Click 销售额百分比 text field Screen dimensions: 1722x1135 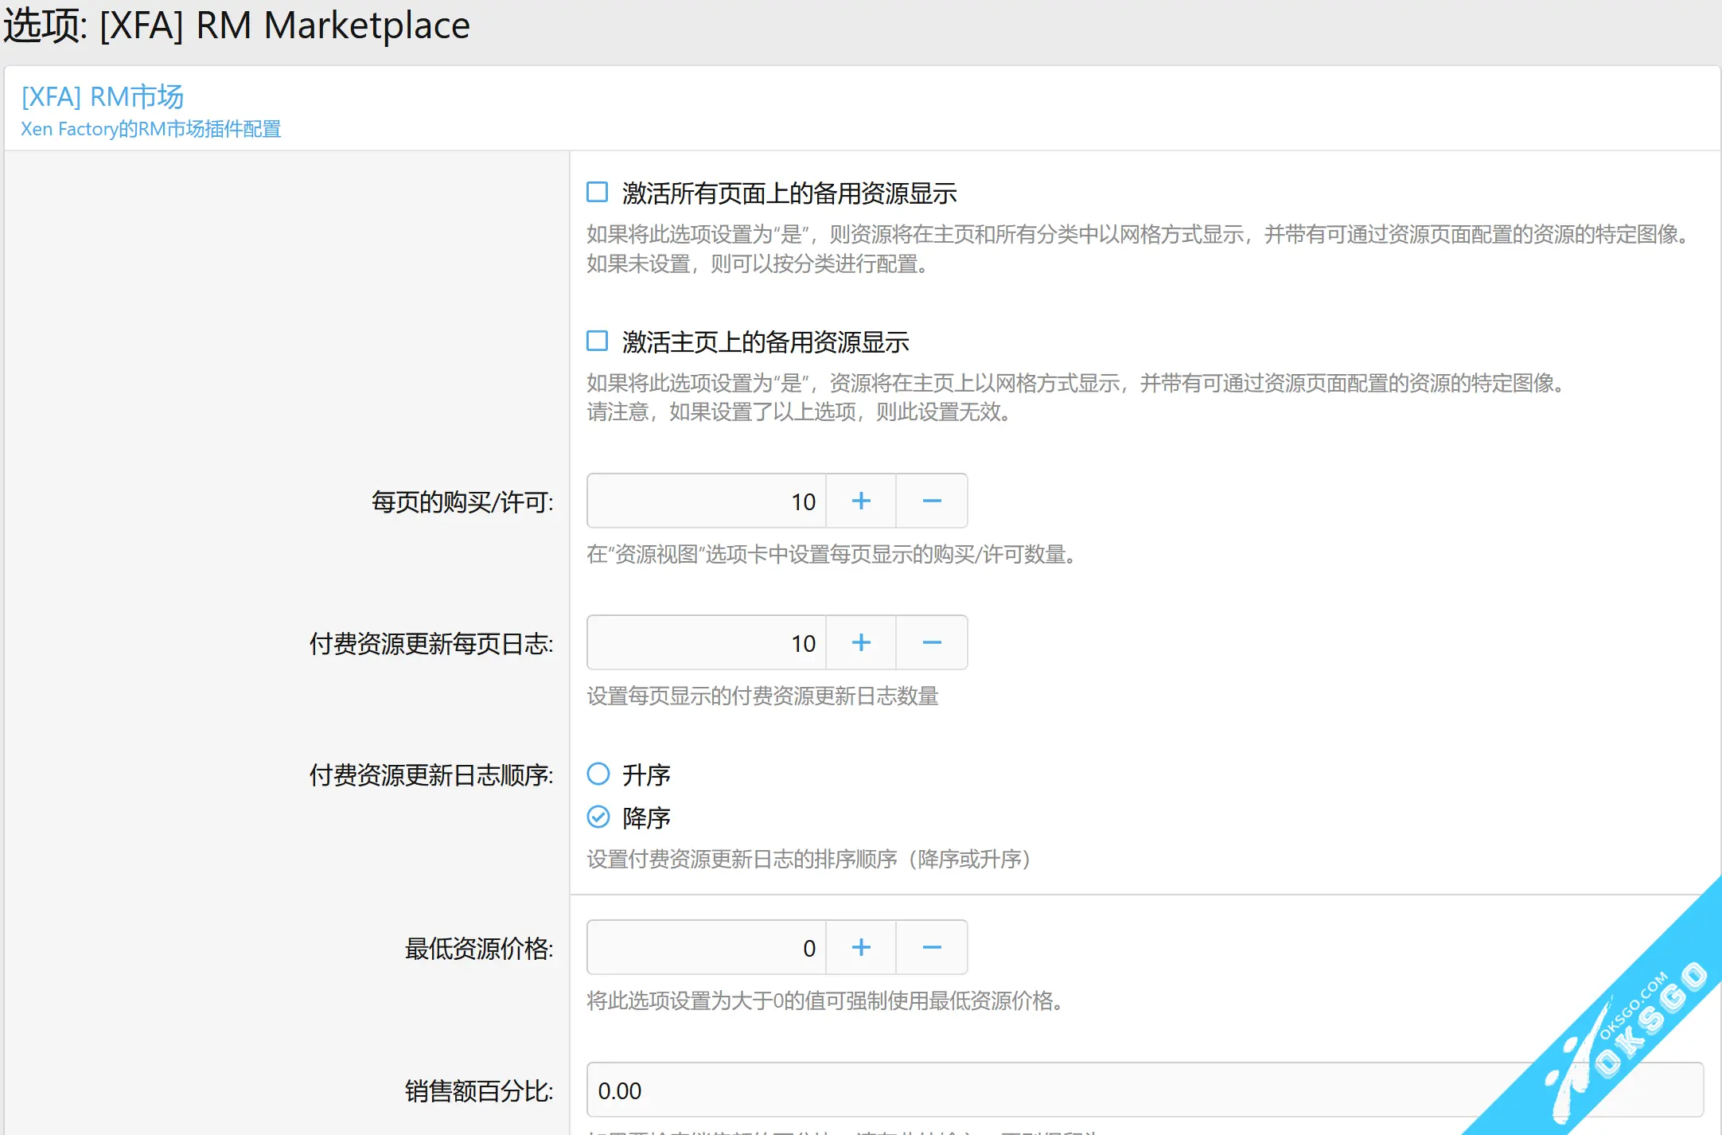[1034, 1090]
